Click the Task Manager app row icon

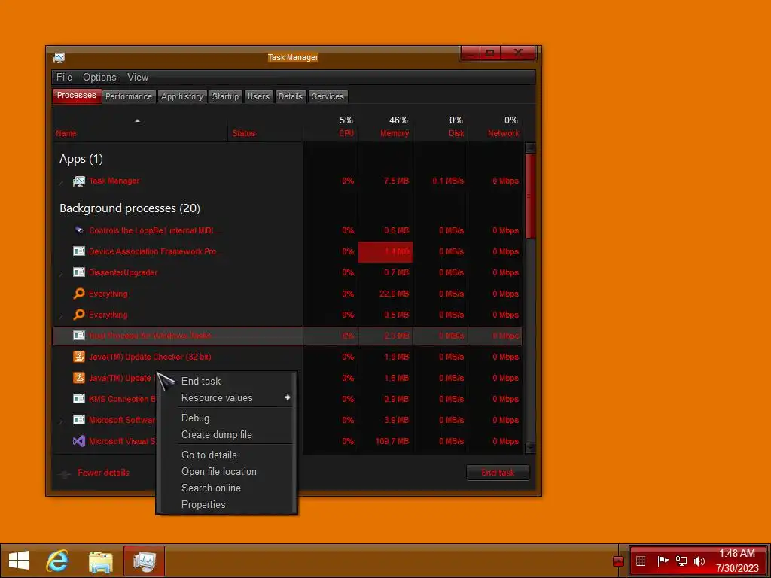(78, 181)
